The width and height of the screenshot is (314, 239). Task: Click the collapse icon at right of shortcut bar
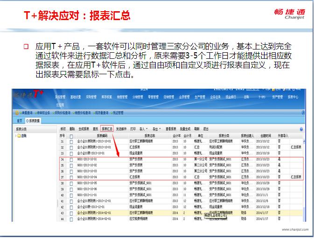303,113
